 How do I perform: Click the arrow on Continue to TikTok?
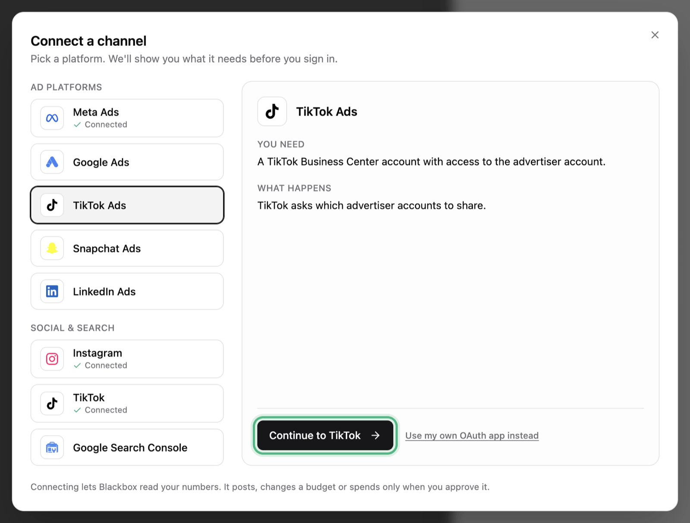(376, 435)
